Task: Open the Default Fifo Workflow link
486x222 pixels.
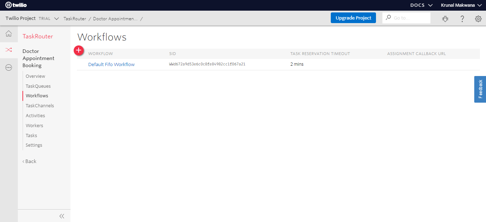Action: click(x=112, y=64)
